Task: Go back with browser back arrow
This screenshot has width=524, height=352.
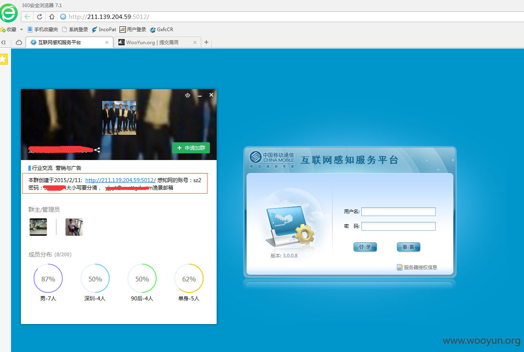Action: (x=27, y=17)
